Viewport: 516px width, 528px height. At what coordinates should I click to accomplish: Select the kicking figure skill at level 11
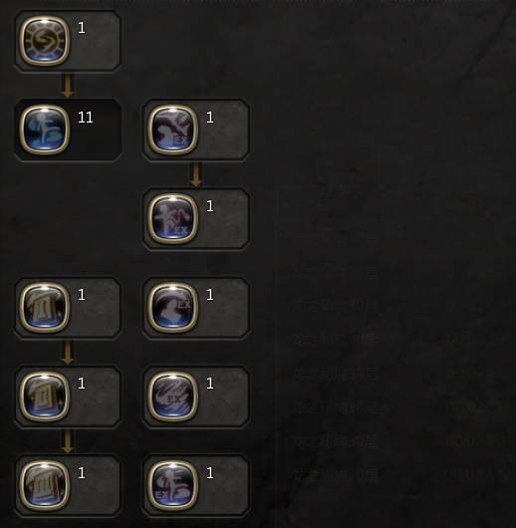[45, 130]
